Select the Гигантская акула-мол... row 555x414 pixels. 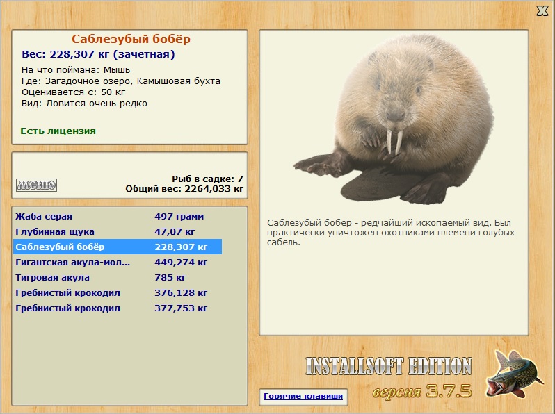click(x=118, y=263)
